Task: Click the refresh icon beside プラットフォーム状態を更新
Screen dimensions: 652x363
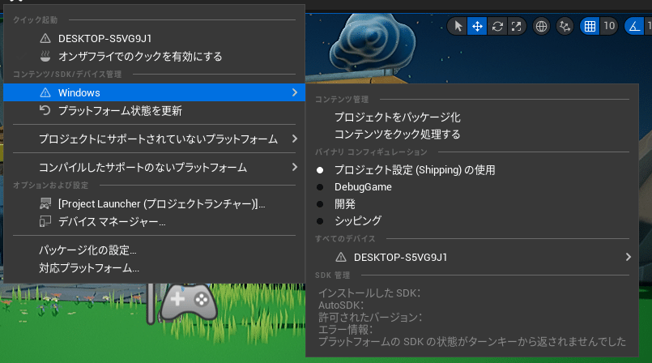Action: [45, 110]
